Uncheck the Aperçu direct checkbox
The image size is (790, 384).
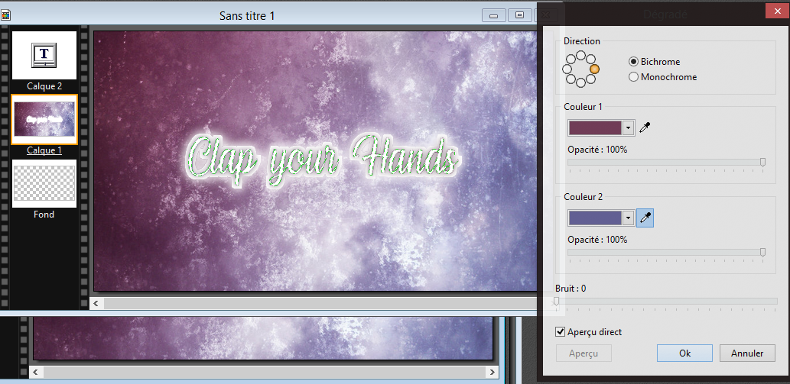[x=560, y=332]
